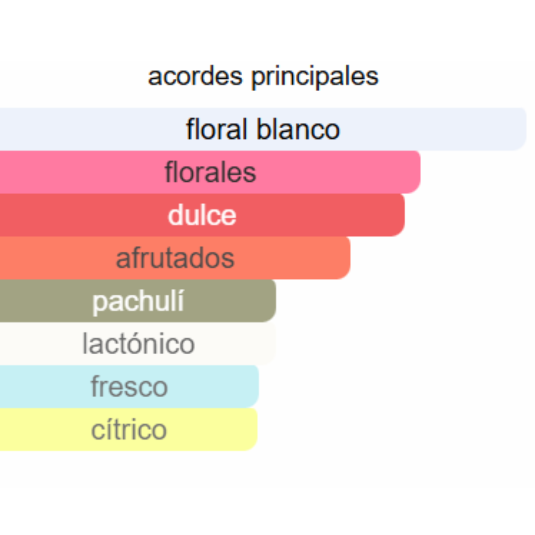The image size is (535, 535).
Task: Click the cítrico text label
Action: [129, 429]
